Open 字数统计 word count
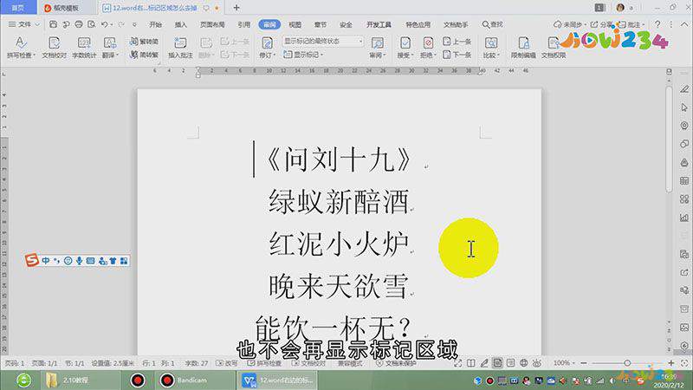693x390 pixels. (84, 48)
